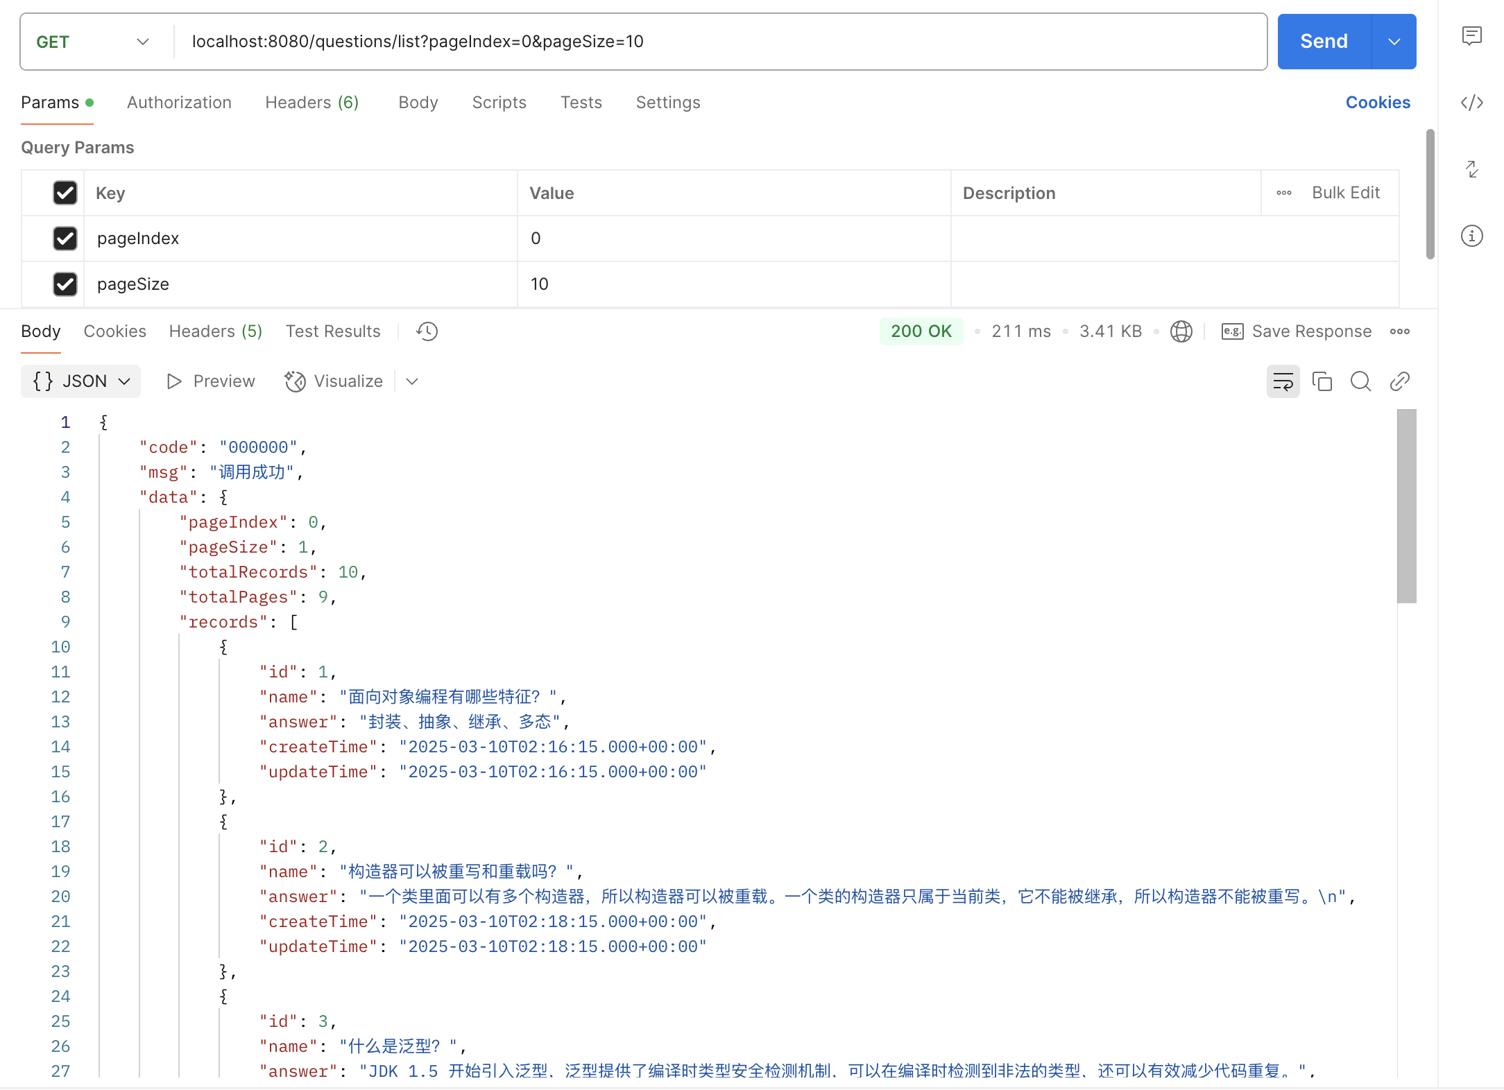Viewport: 1504px width, 1090px height.
Task: Open the comments panel
Action: point(1472,36)
